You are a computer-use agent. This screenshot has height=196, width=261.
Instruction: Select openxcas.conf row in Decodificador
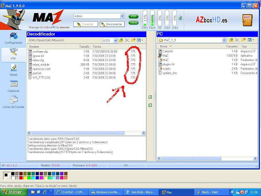click(82, 69)
